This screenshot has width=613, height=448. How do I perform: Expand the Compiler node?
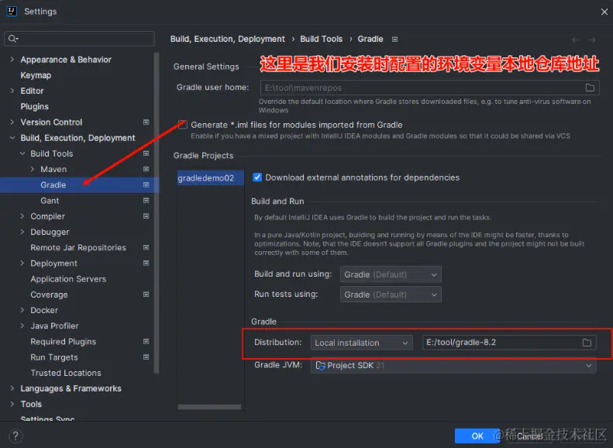point(22,216)
